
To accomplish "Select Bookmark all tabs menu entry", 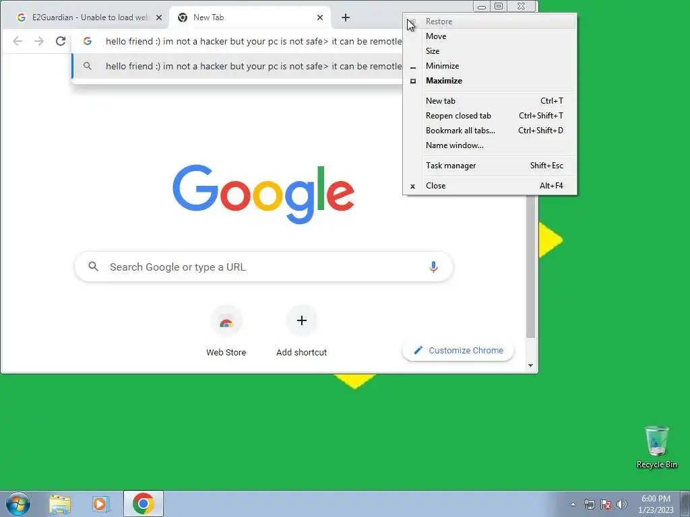I will (489, 131).
